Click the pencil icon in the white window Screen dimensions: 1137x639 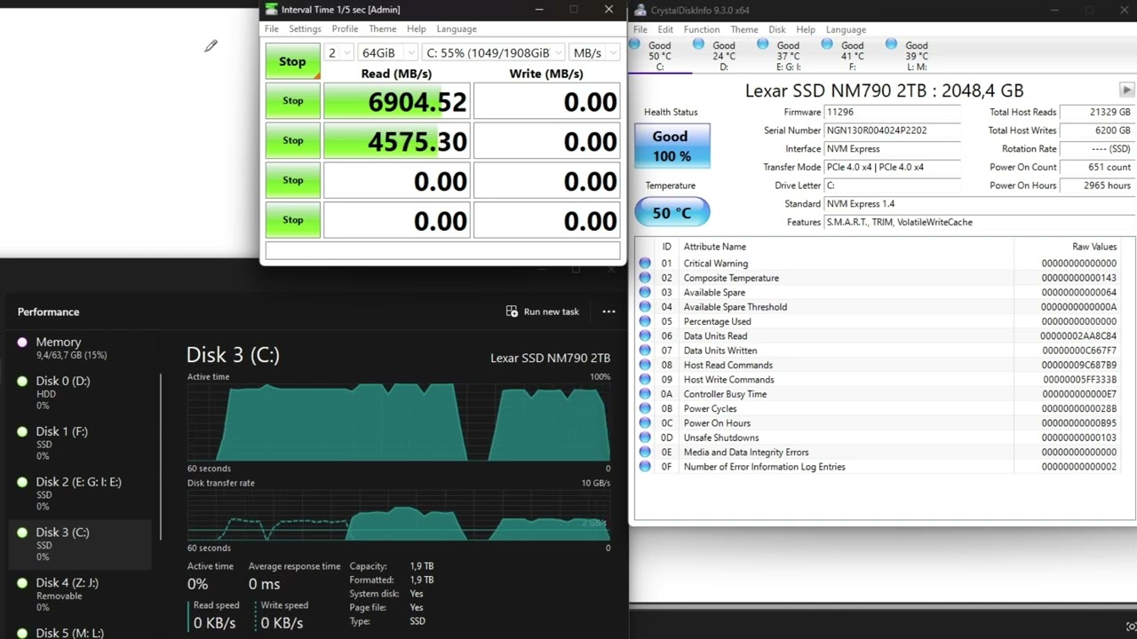[x=211, y=45]
